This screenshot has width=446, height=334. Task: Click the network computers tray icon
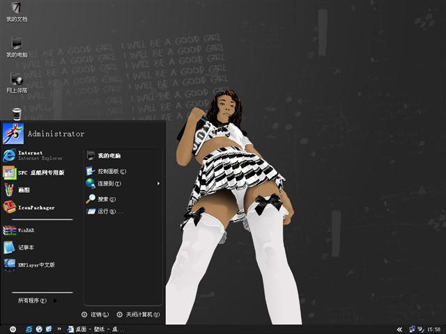[x=412, y=329]
